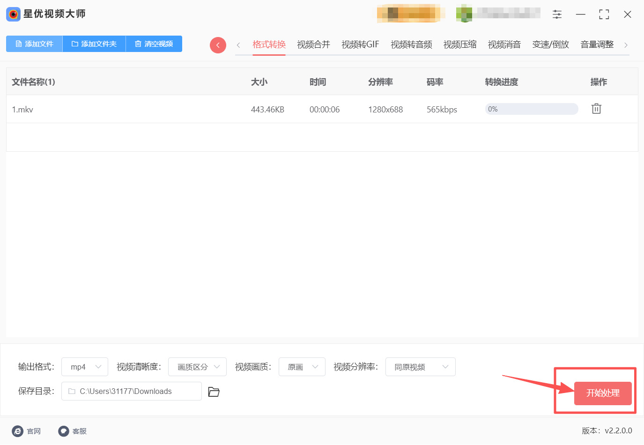
Task: Click the 保存目录 path input field
Action: pyautogui.click(x=132, y=391)
